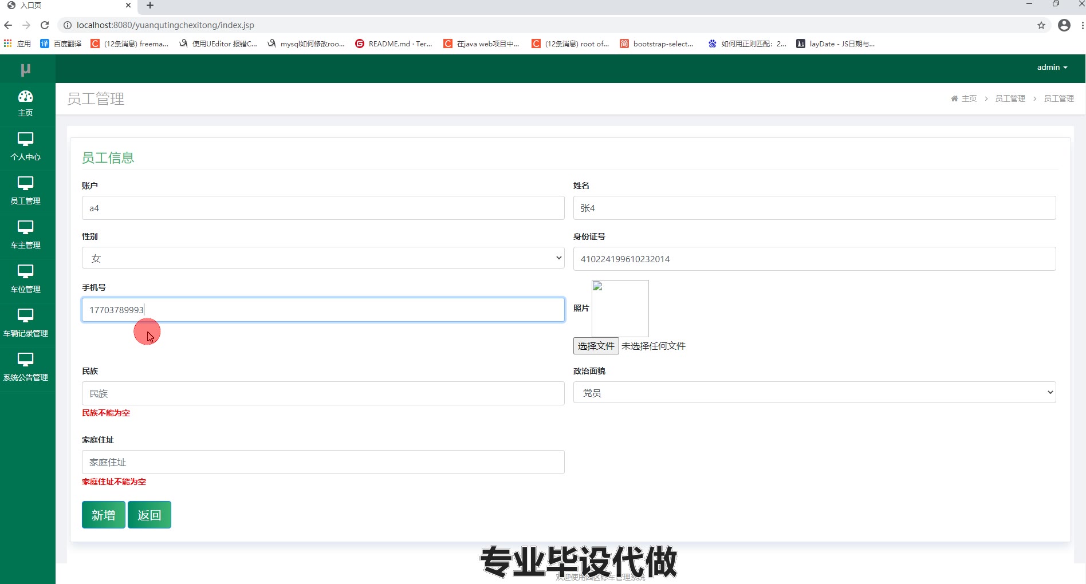Click the browser forward arrow
This screenshot has width=1086, height=584.
click(x=26, y=25)
